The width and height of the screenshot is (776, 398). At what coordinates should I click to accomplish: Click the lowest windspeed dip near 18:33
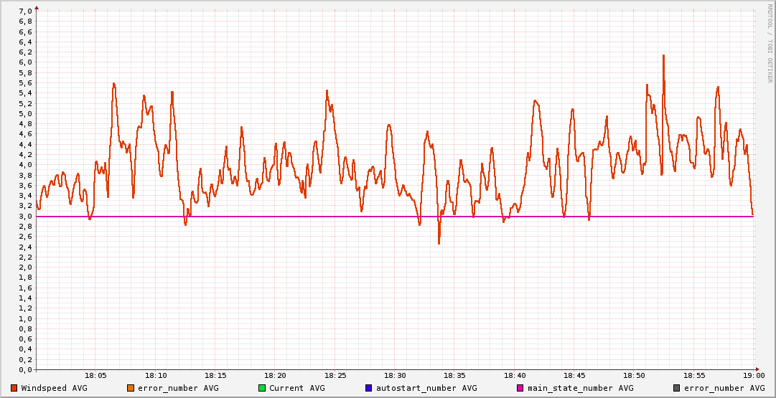click(x=439, y=243)
